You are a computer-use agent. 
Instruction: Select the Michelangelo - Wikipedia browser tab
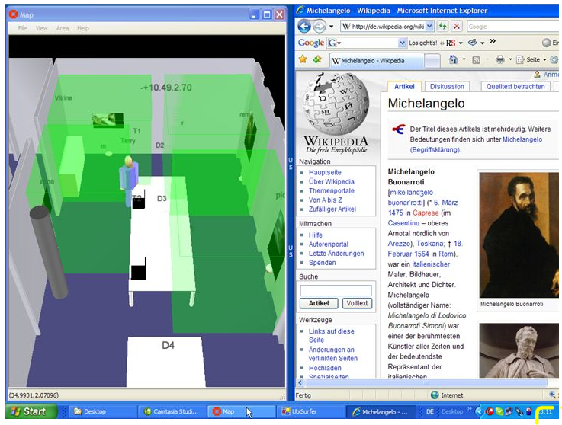pos(377,60)
